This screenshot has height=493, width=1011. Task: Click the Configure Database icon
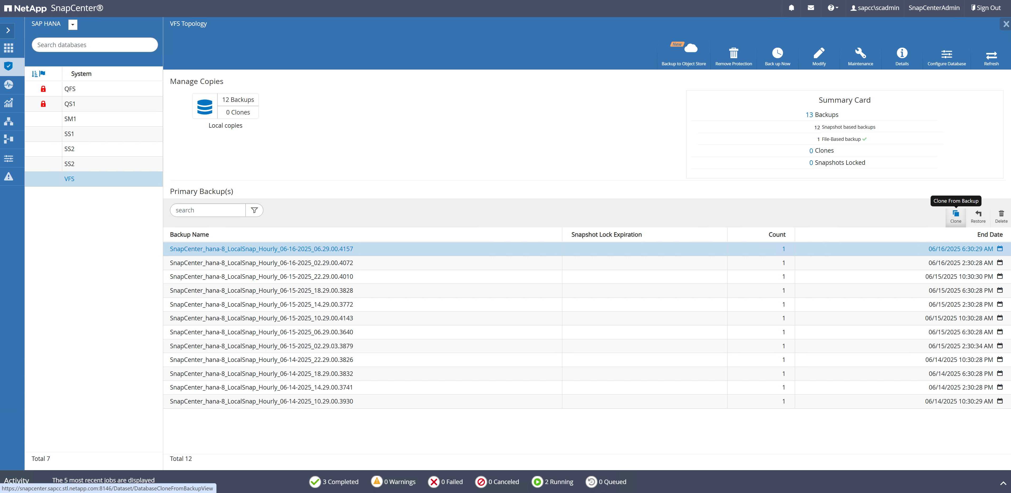pos(946,54)
